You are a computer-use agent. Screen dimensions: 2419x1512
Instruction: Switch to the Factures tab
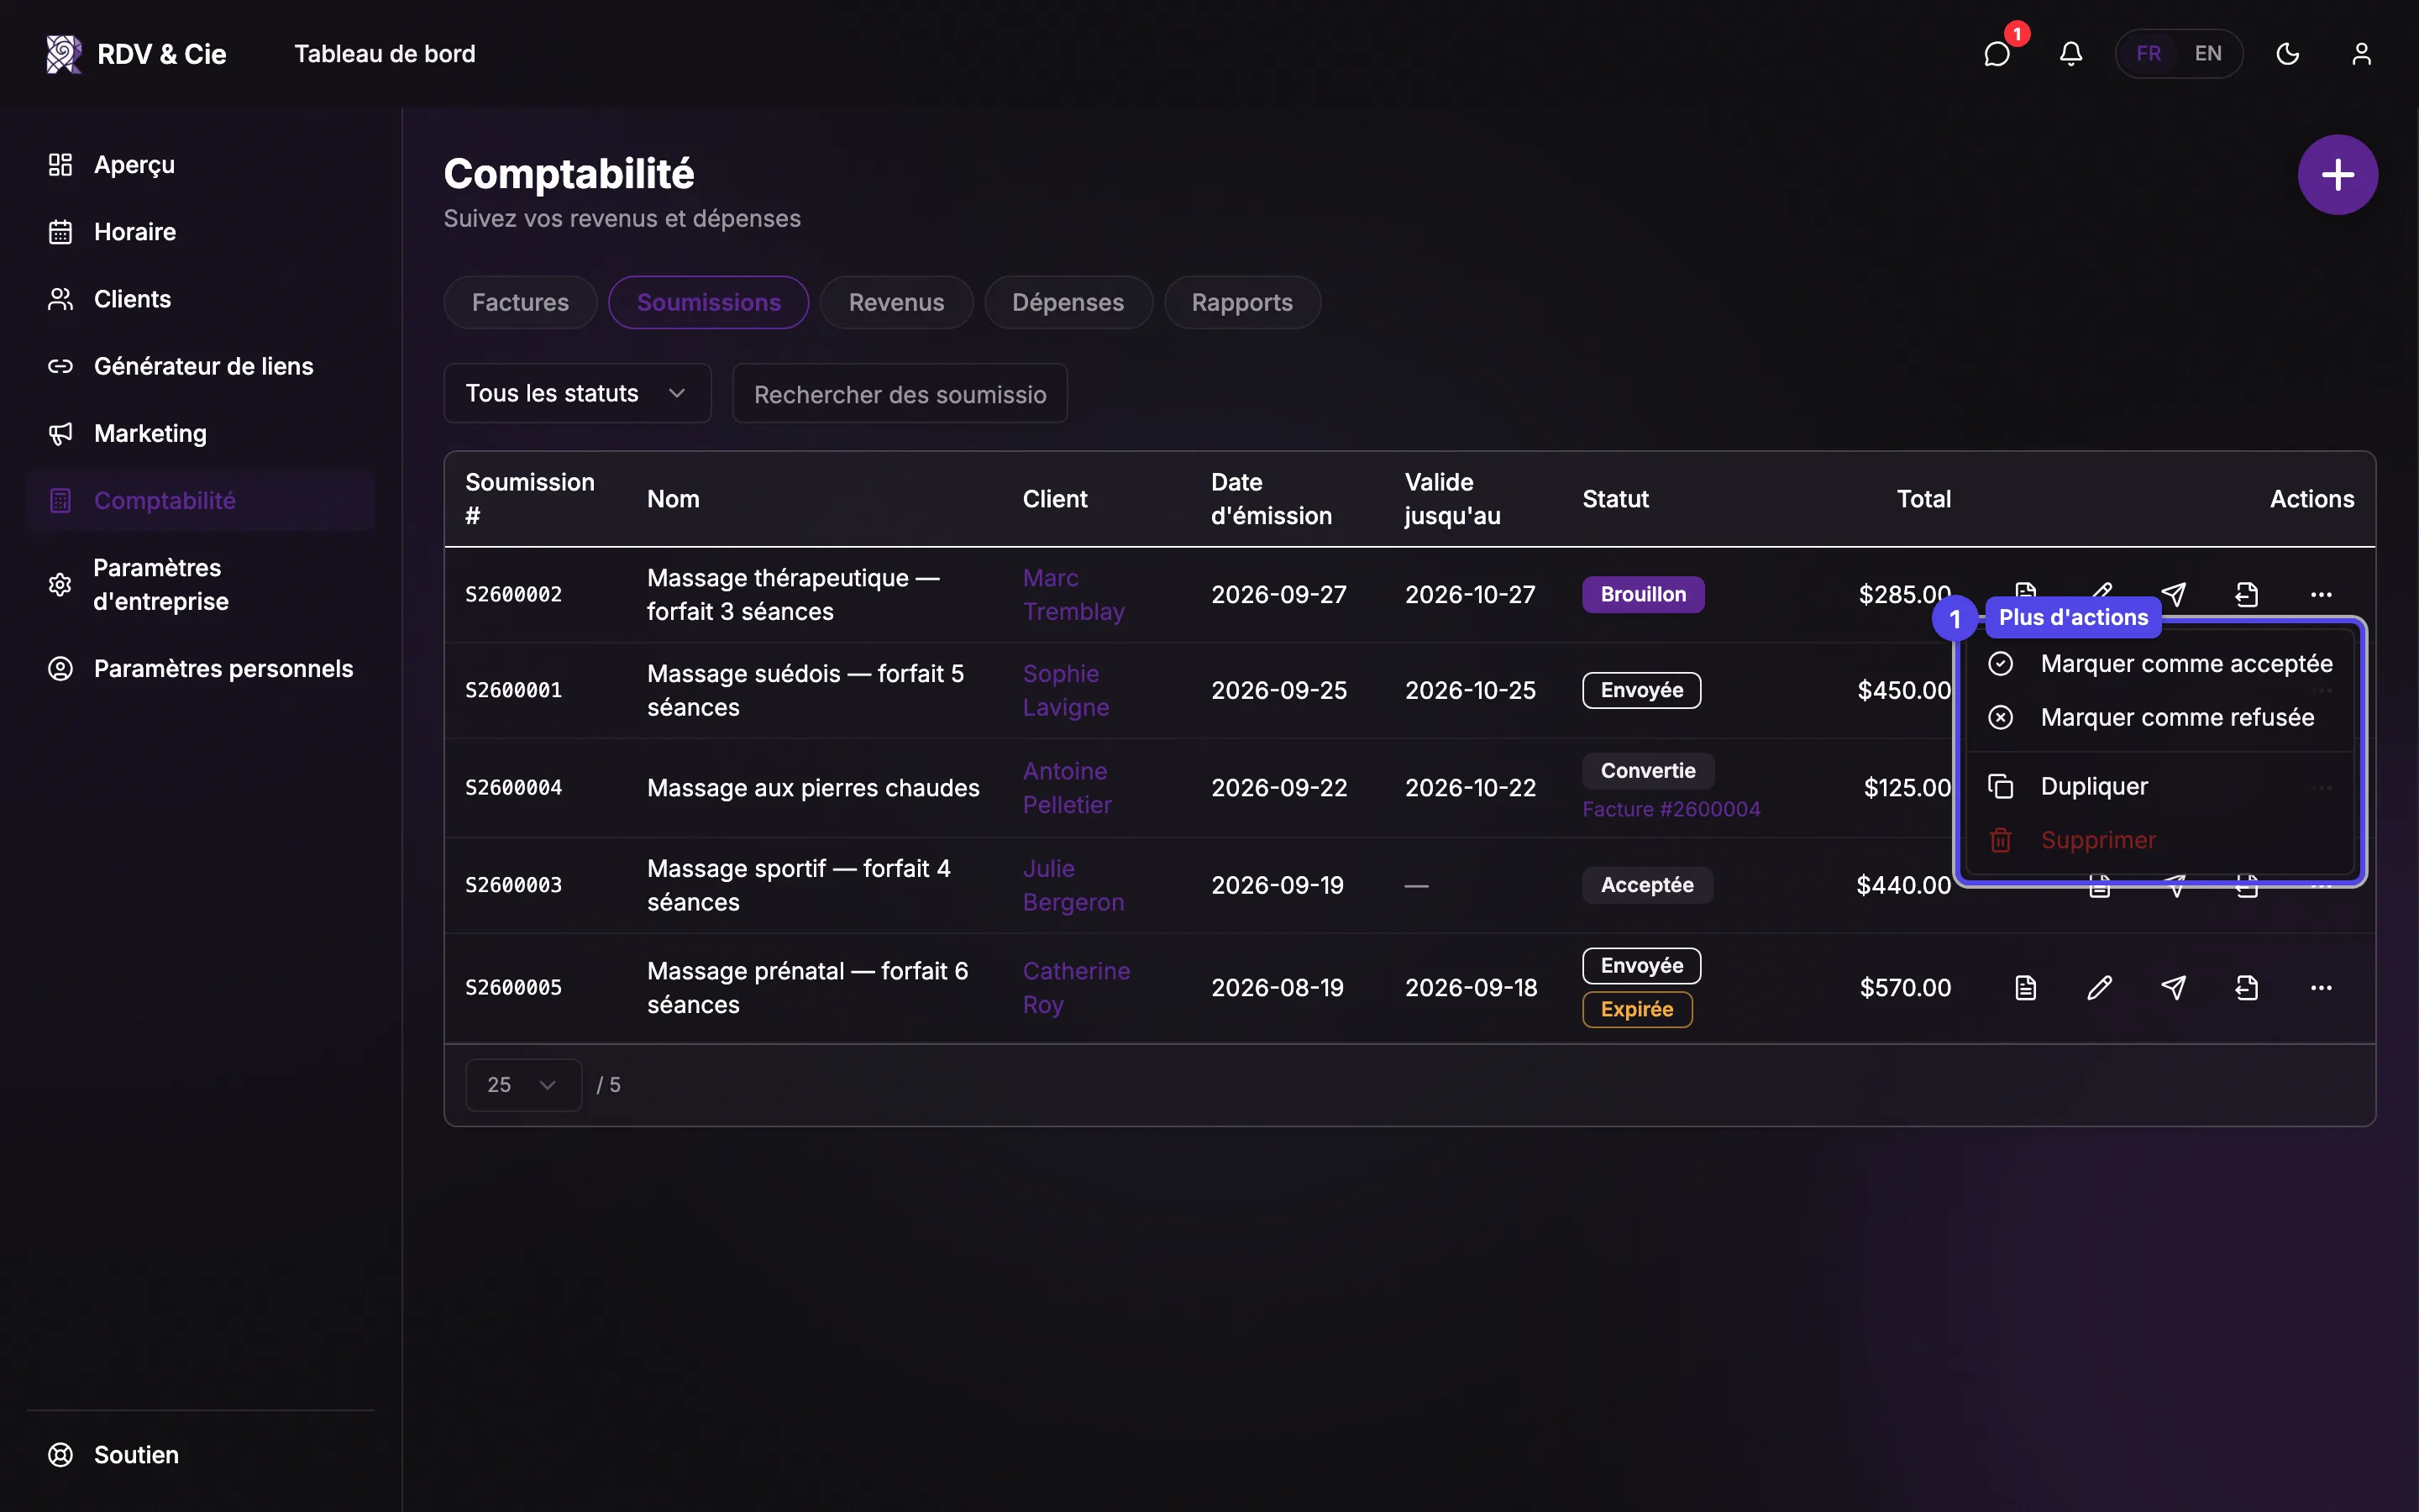(x=520, y=302)
